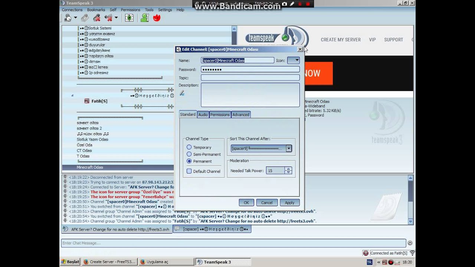This screenshot has height=267, width=475.
Task: Click the Needed Talk Power value field
Action: coord(275,171)
